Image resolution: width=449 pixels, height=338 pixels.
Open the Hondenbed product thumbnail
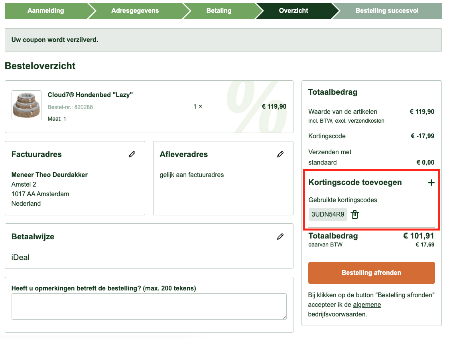(27, 105)
